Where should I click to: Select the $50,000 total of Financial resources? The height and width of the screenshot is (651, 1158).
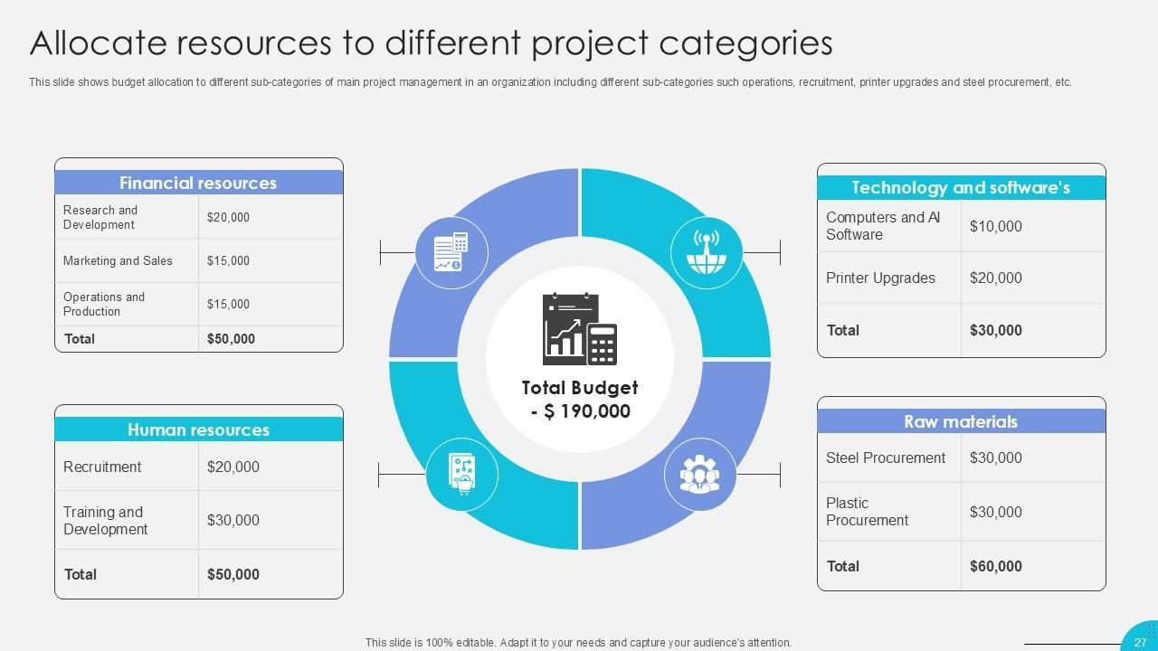[x=231, y=339]
